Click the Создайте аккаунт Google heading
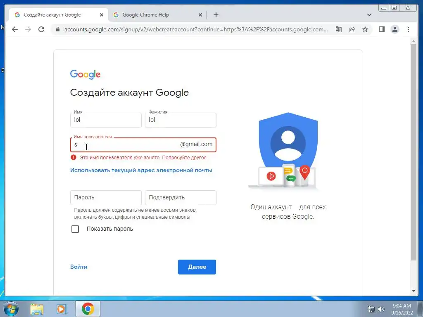 (x=129, y=92)
